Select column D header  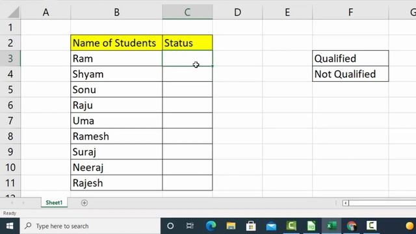coord(237,12)
